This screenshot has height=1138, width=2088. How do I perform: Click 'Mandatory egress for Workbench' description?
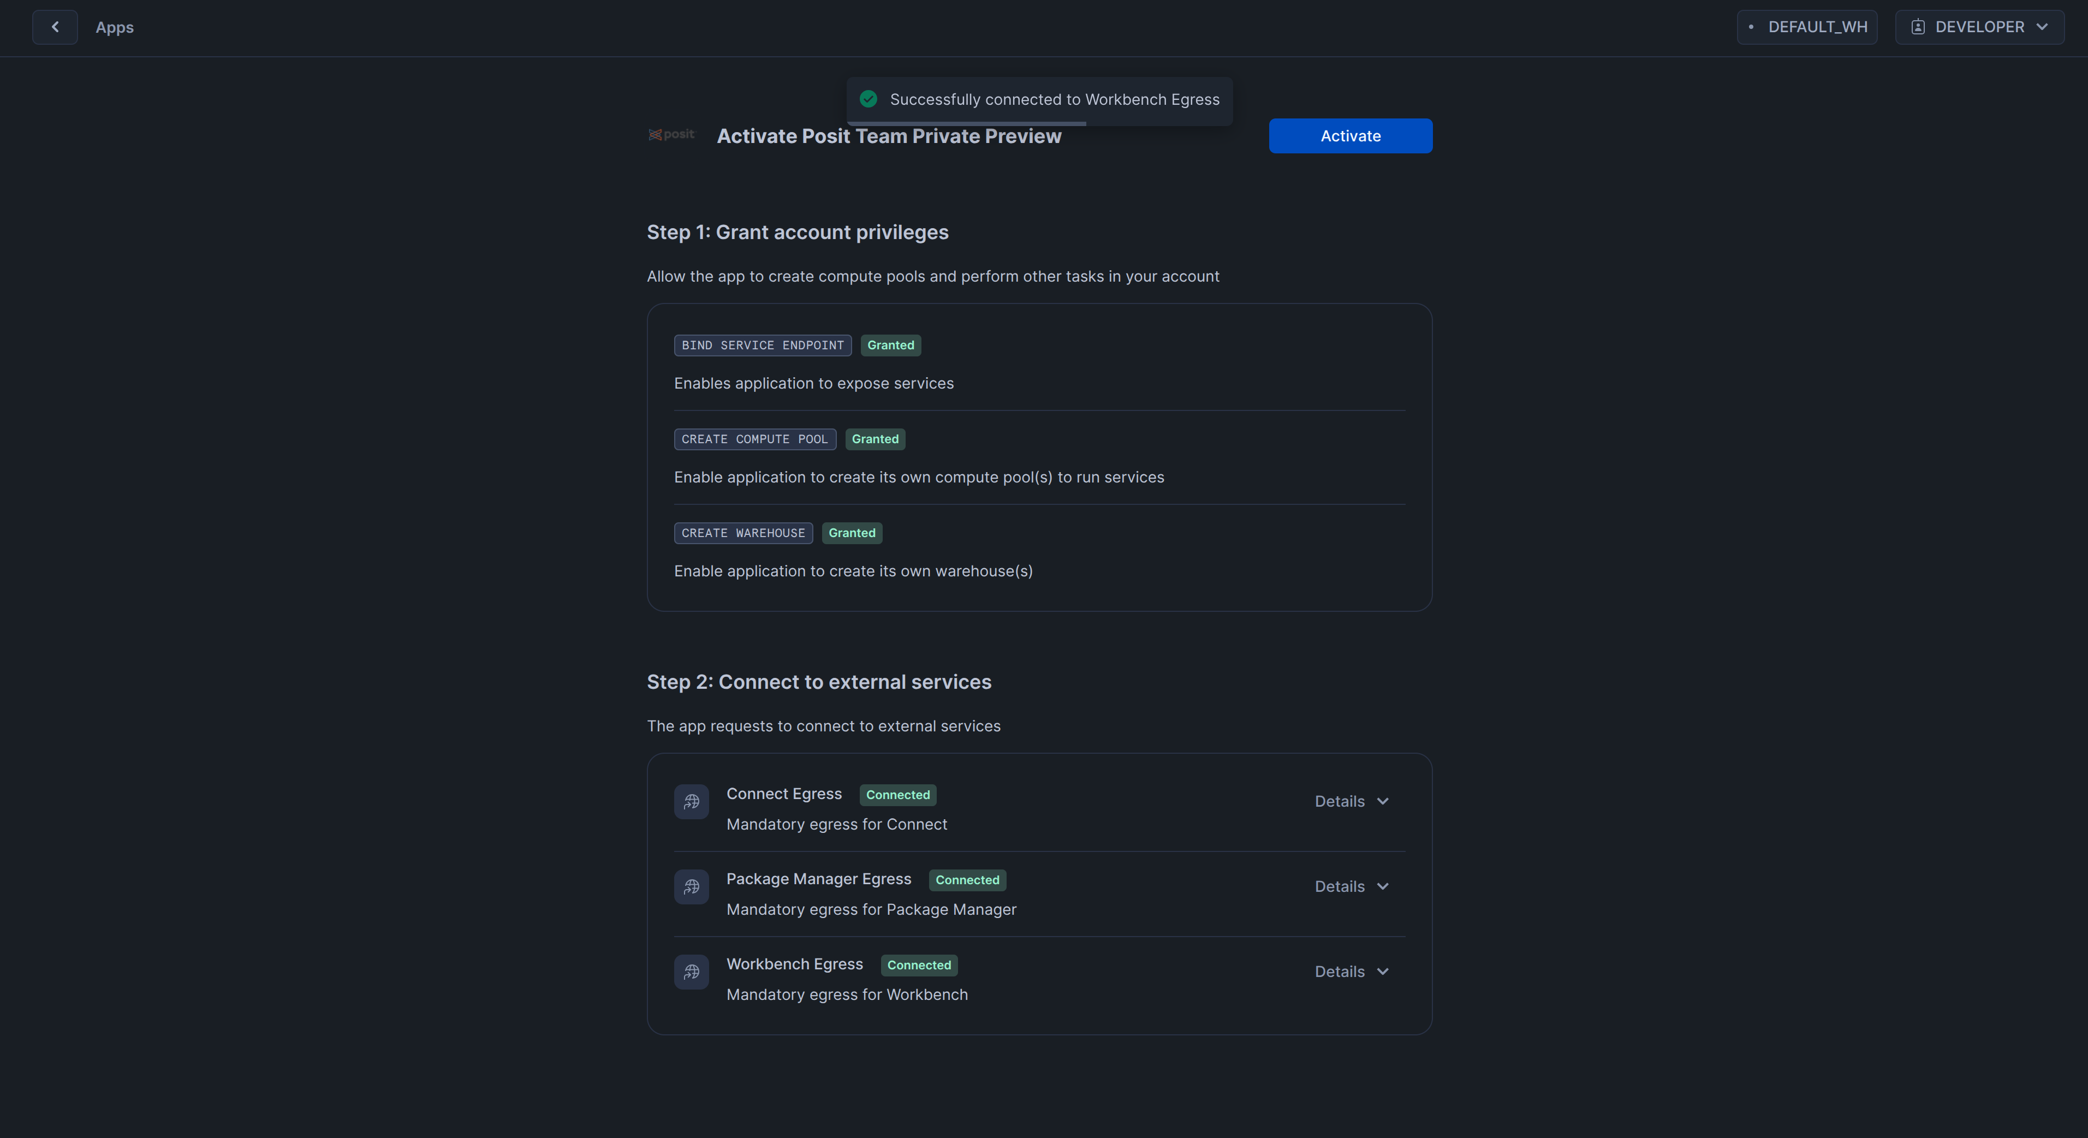(847, 994)
